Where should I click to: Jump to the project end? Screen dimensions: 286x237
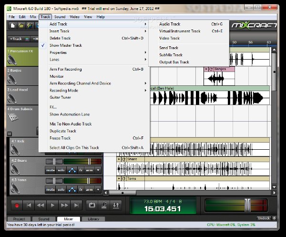[x=76, y=206]
